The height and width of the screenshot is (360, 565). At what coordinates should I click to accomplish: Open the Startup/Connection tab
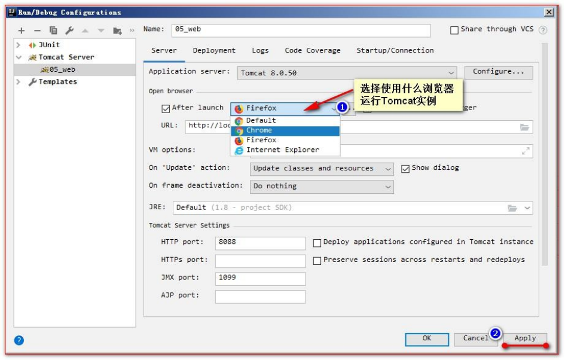coord(395,50)
